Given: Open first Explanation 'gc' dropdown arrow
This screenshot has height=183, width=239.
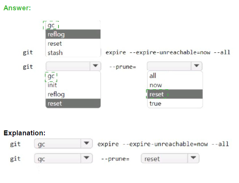Looking at the screenshot, I should 87,144.
